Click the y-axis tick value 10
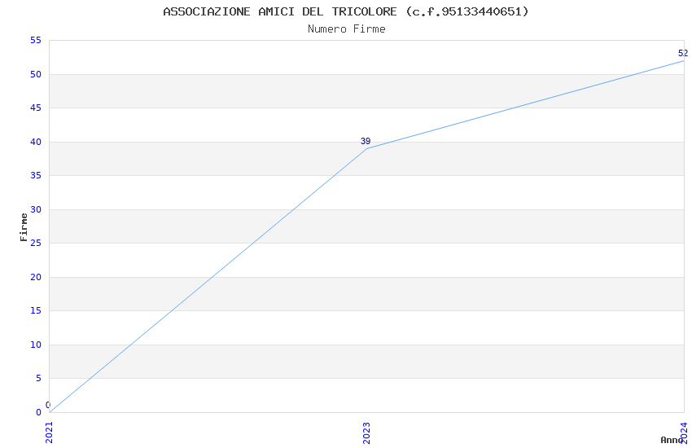The image size is (692, 448). [x=36, y=345]
